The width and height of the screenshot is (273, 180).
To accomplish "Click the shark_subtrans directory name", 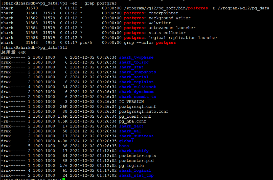I will pyautogui.click(x=136, y=136).
